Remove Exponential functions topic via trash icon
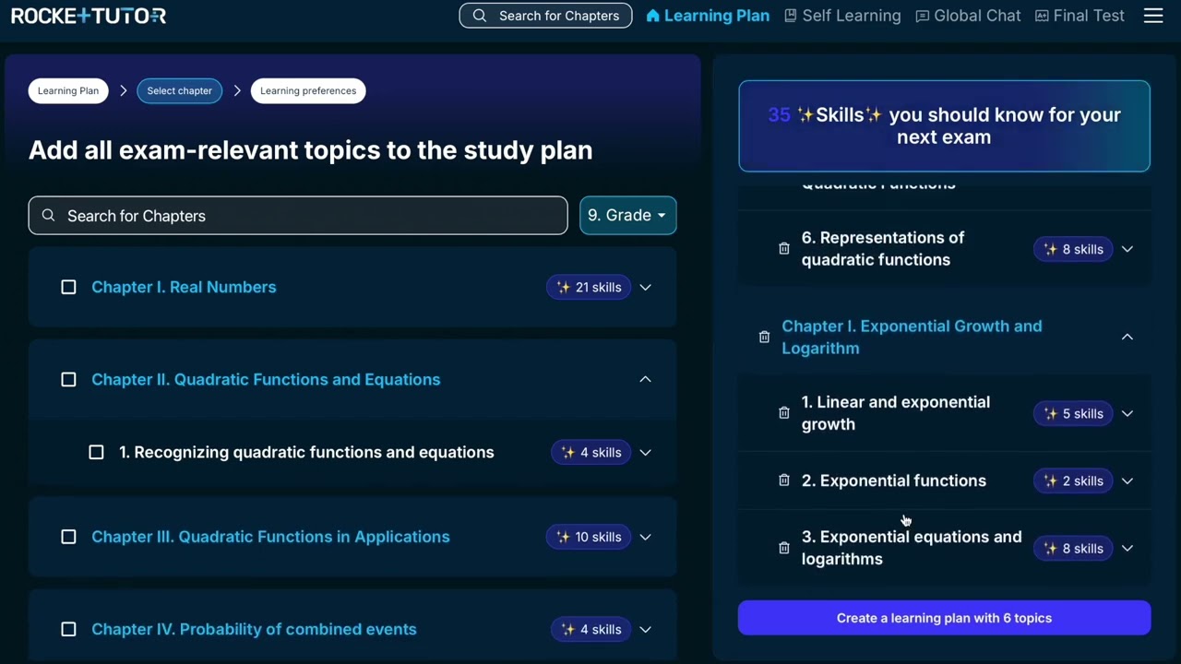Viewport: 1181px width, 664px height. [783, 480]
